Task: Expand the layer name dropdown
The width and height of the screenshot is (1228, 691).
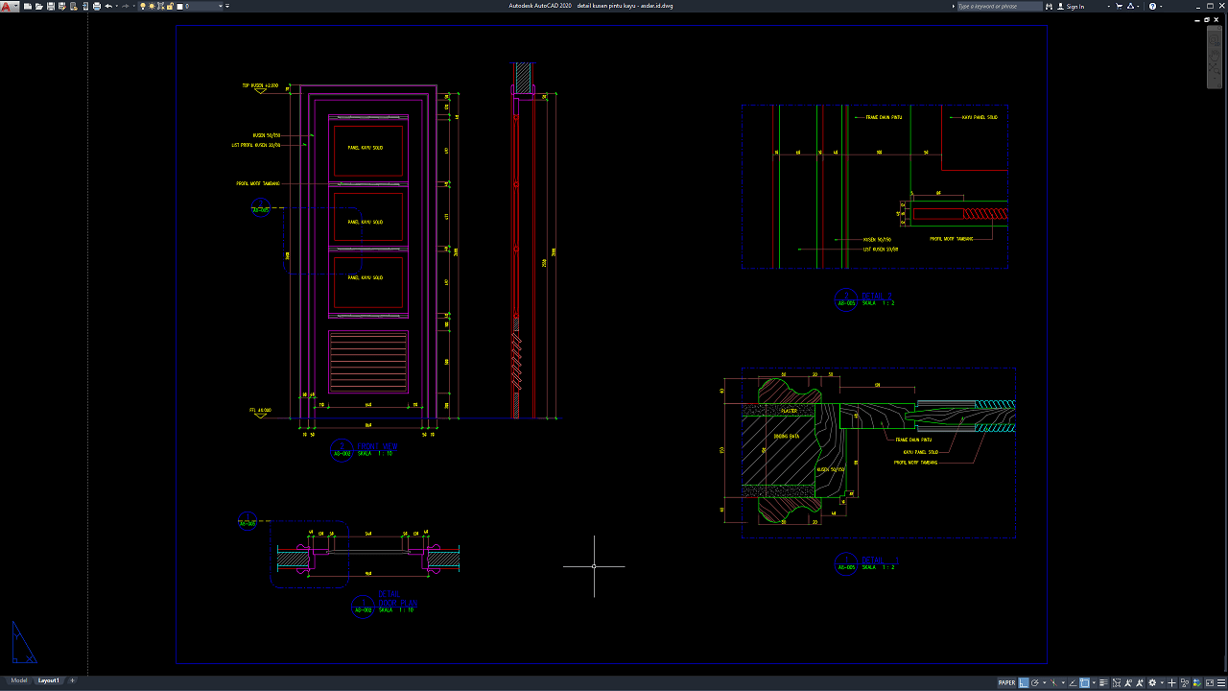Action: point(221,6)
